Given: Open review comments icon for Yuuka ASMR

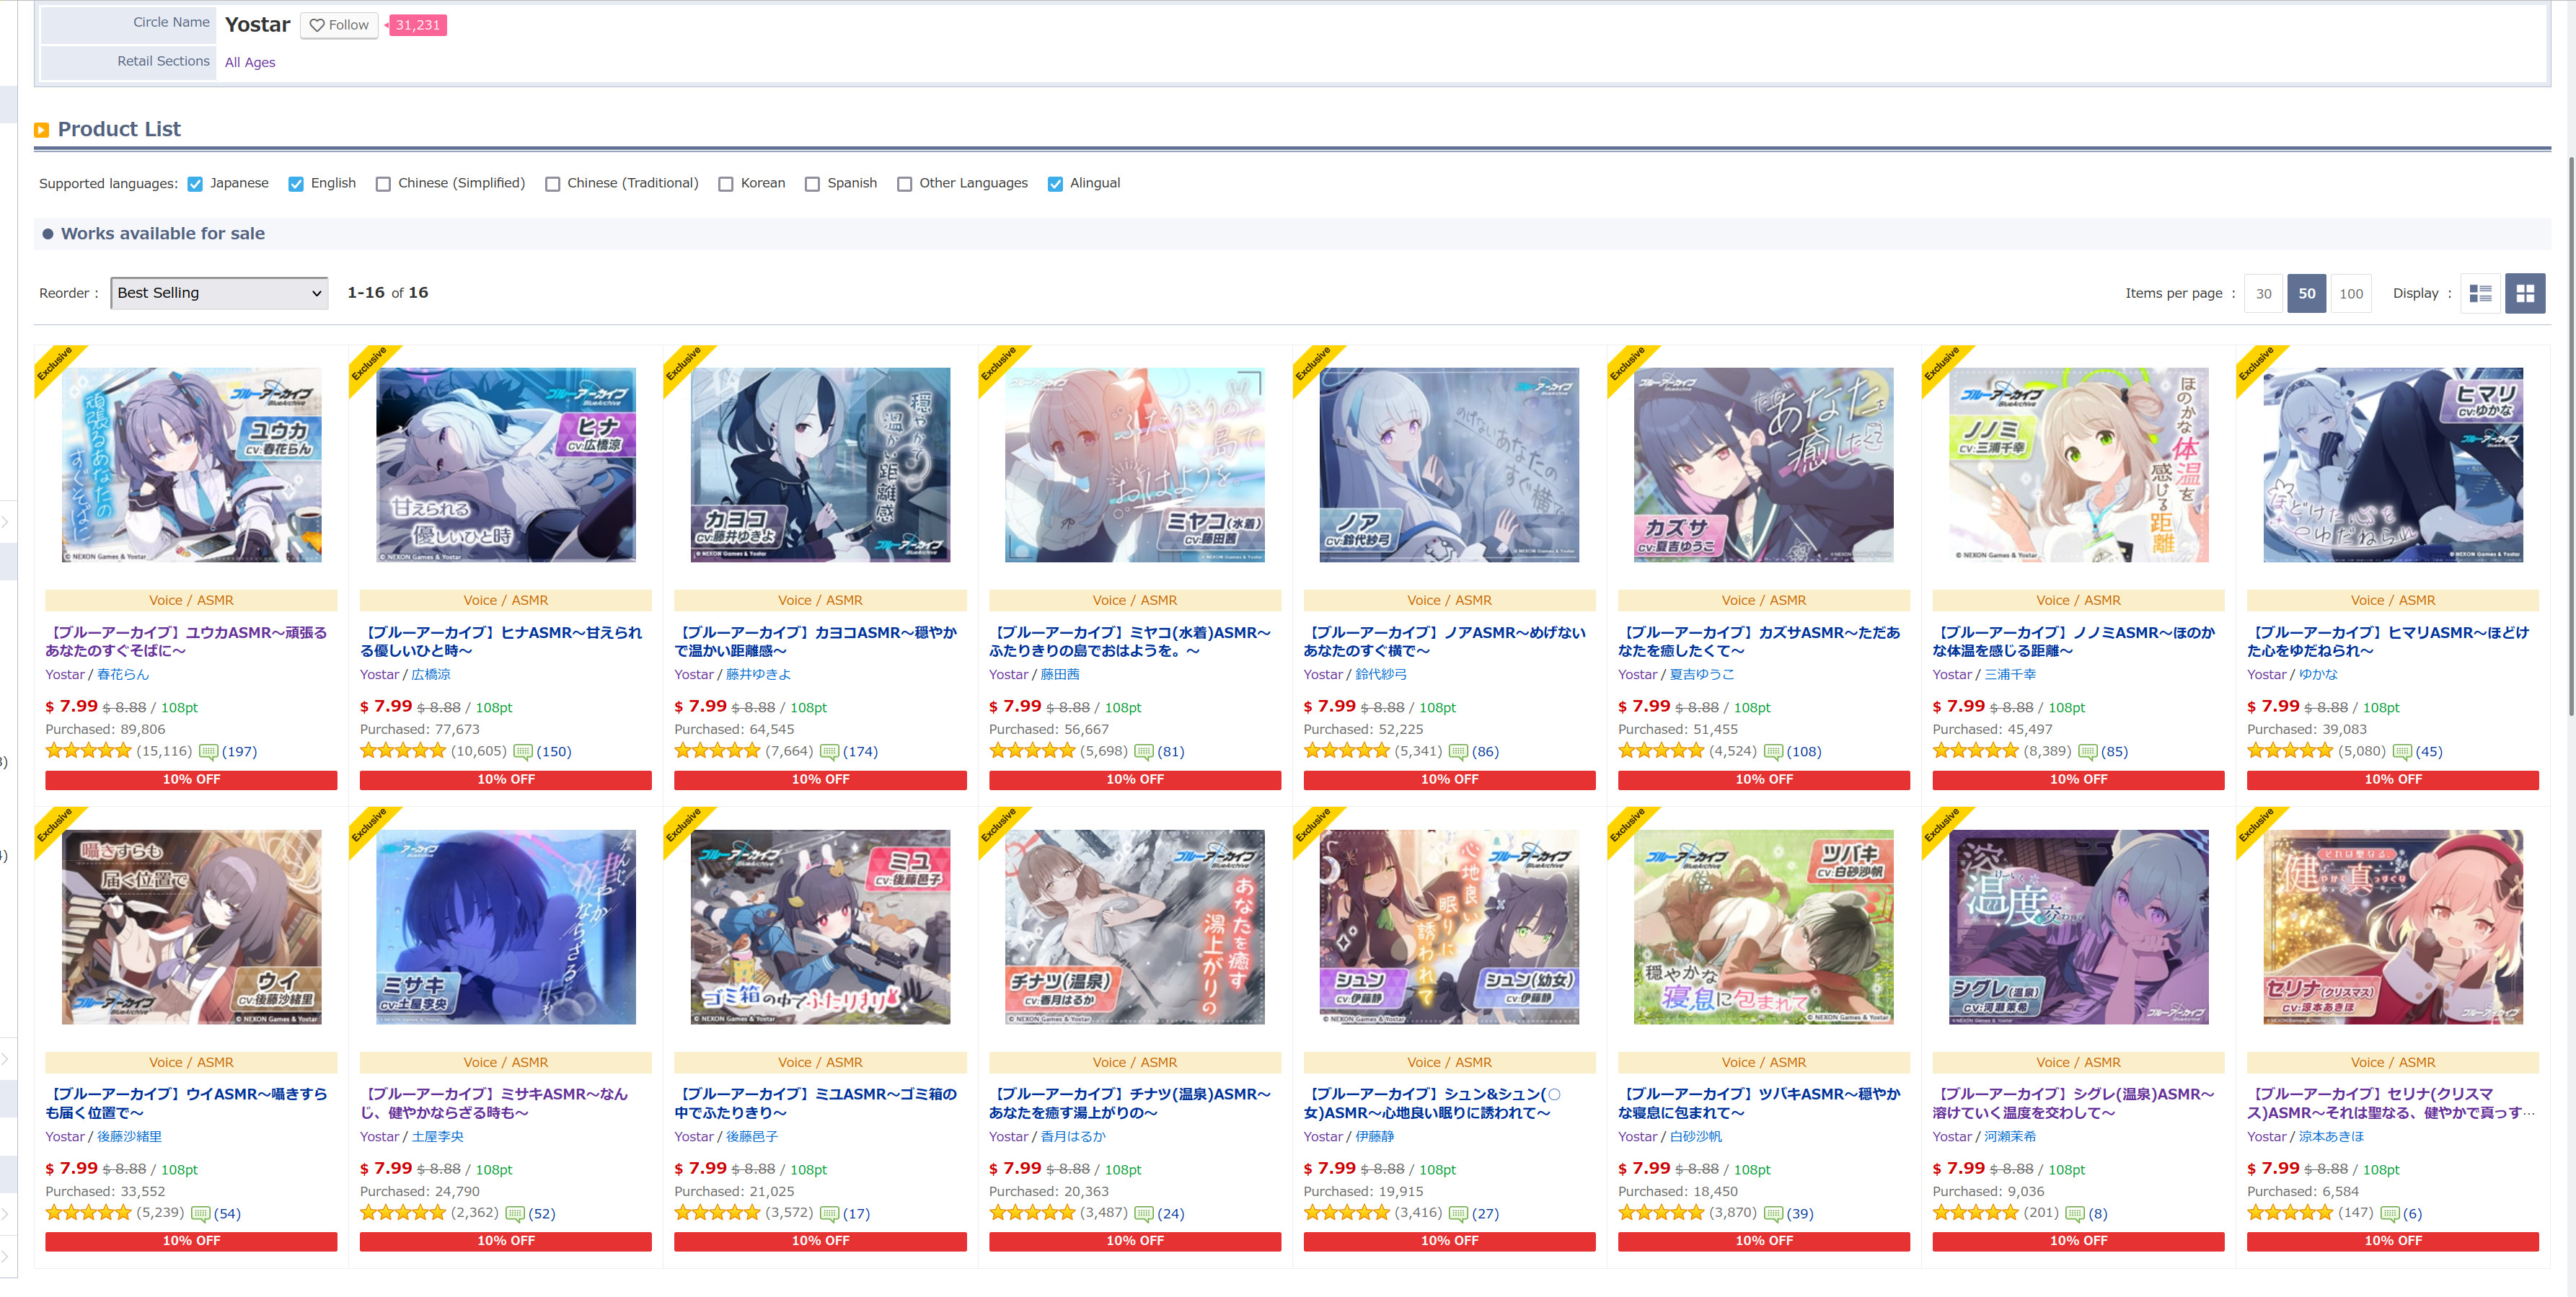Looking at the screenshot, I should [x=208, y=752].
